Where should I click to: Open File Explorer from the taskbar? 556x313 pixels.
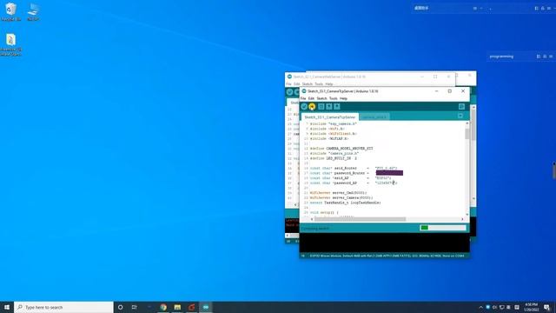(177, 307)
